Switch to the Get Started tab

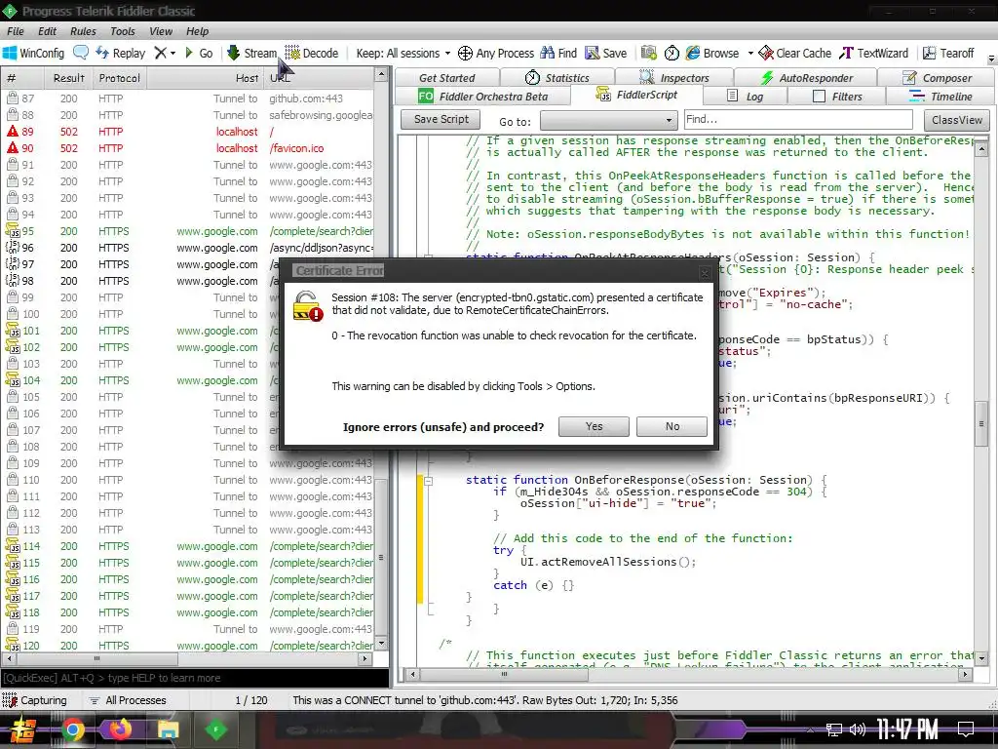(x=446, y=78)
